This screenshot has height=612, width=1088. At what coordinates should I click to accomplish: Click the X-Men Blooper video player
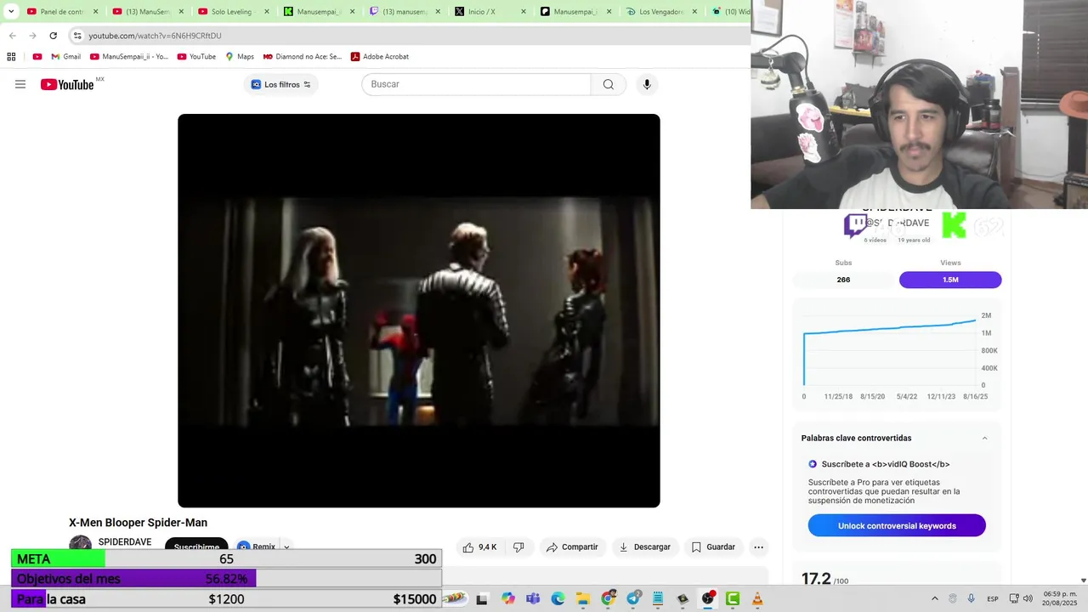click(x=418, y=310)
